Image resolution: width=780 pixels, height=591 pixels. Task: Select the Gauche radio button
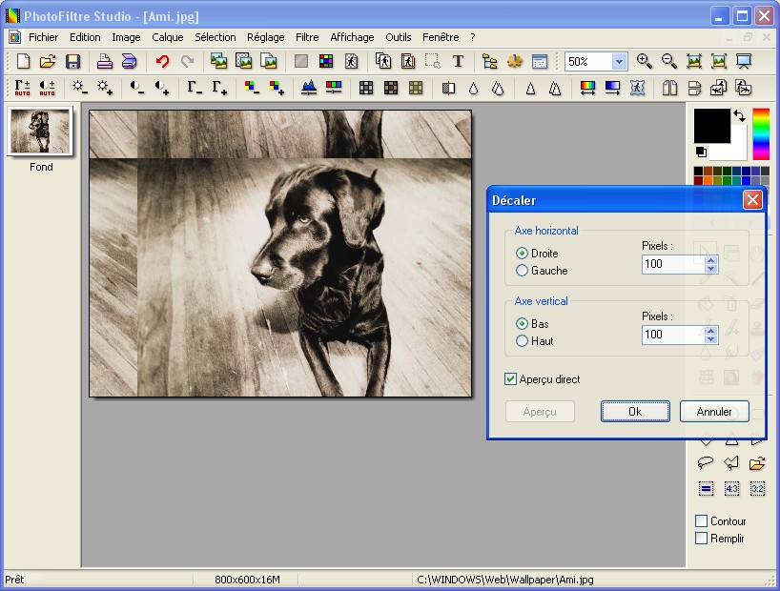(x=522, y=271)
